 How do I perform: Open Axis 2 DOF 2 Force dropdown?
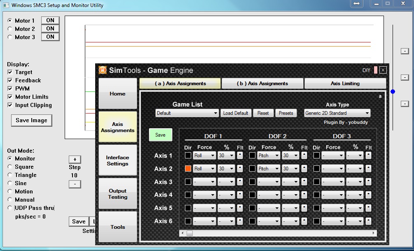269,168
